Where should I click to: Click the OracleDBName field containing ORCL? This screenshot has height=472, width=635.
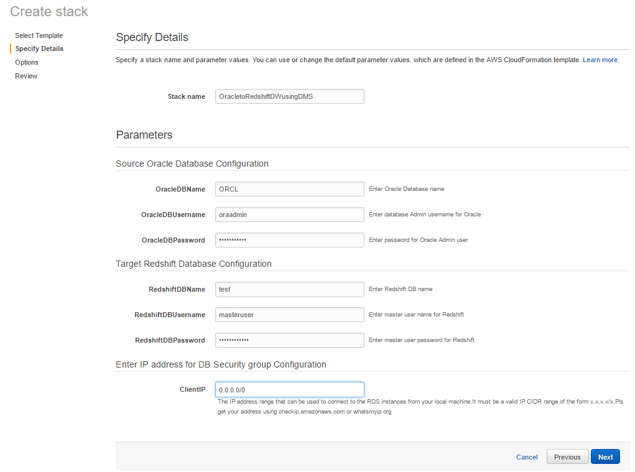coord(289,188)
